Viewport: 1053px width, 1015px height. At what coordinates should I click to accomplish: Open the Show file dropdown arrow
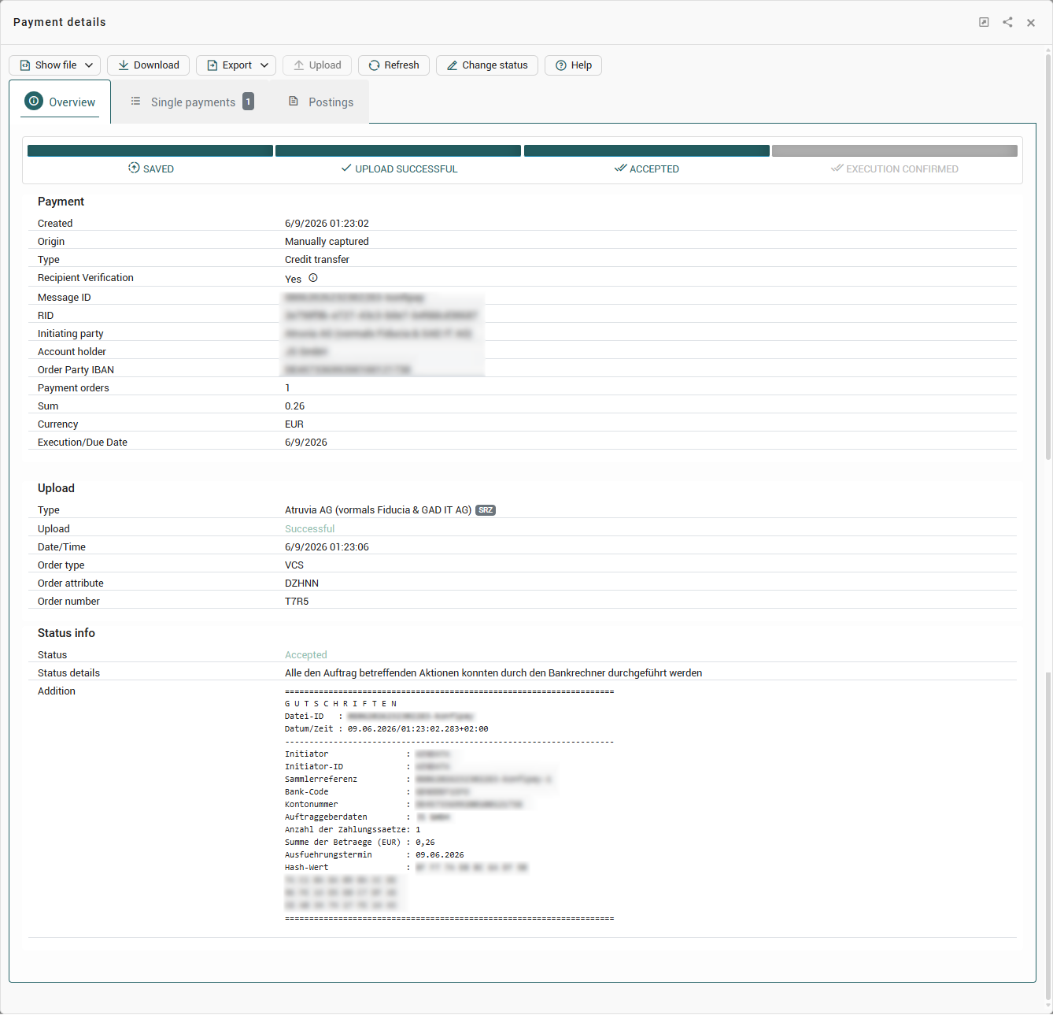tap(89, 65)
